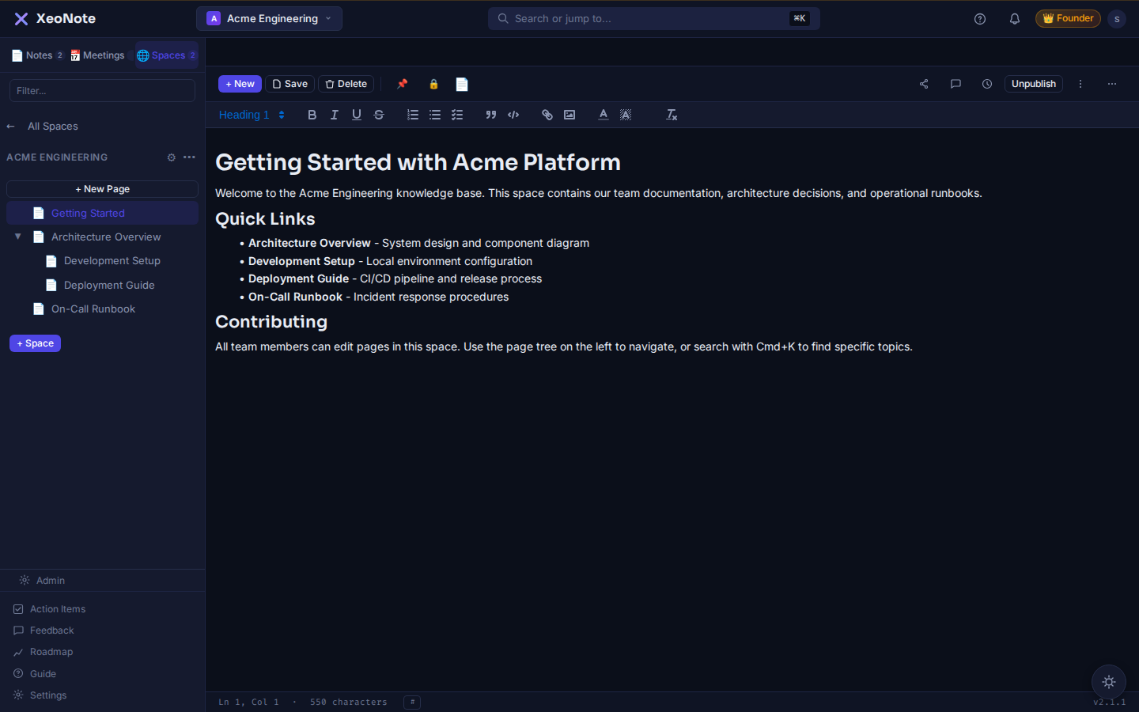
Task: Open the On-Call Runbook page
Action: click(x=93, y=309)
